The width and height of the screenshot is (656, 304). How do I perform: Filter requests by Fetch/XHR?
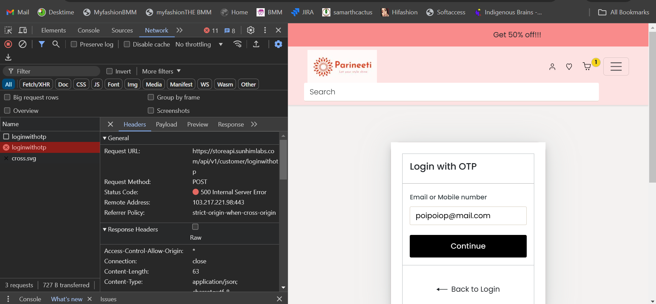click(36, 84)
